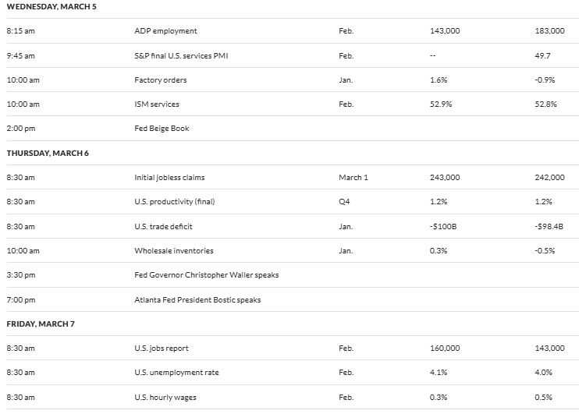579x414 pixels.
Task: Open S&P final U.S. services PMI
Action: (180, 56)
